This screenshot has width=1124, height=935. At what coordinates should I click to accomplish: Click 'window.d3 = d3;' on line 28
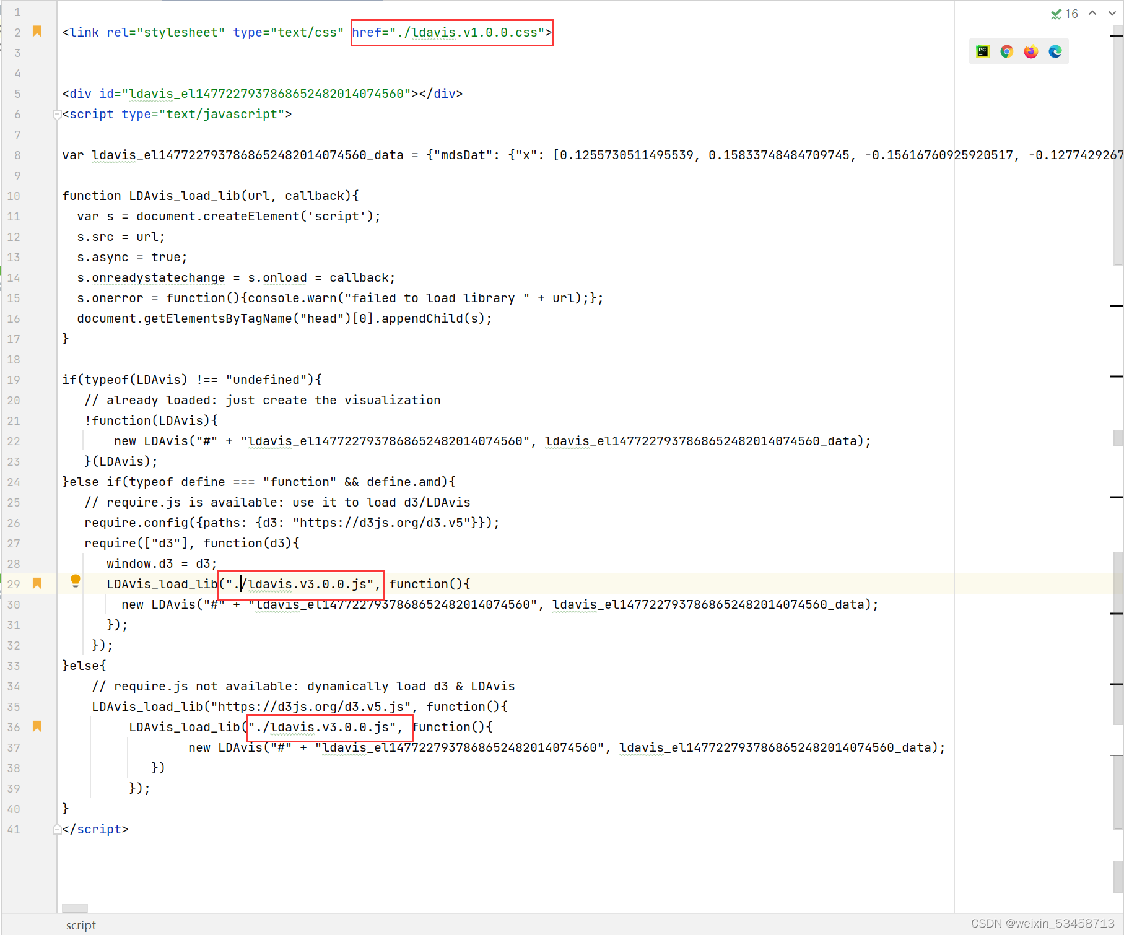coord(162,563)
